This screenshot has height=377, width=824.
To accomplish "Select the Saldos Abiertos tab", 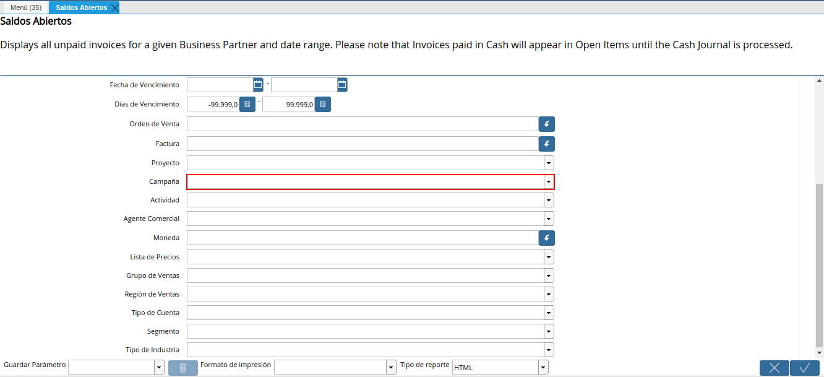I will pos(81,7).
